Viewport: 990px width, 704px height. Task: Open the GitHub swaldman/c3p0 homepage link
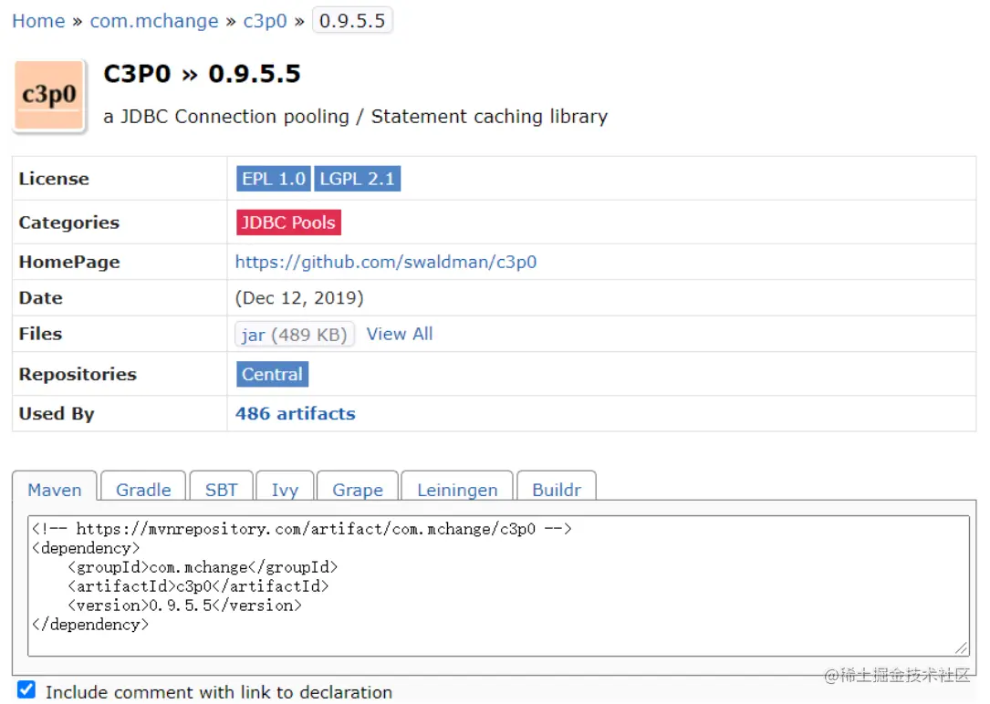(386, 262)
